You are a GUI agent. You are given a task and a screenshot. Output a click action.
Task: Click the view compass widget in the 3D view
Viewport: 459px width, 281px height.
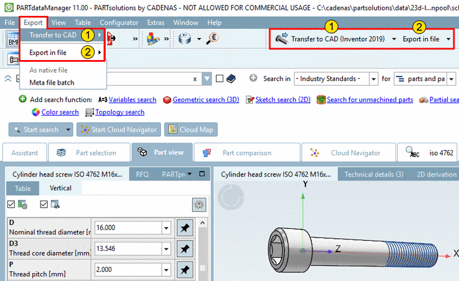click(x=231, y=197)
